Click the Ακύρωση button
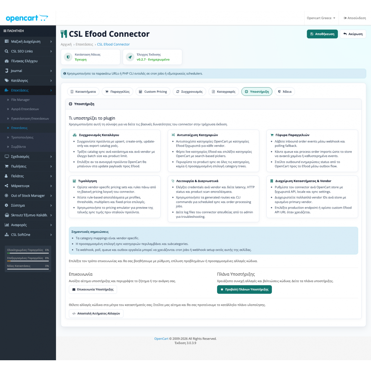The image size is (371, 371). tap(353, 34)
